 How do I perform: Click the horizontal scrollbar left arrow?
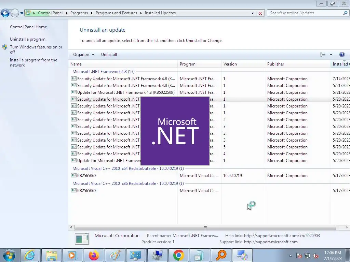coord(71,227)
